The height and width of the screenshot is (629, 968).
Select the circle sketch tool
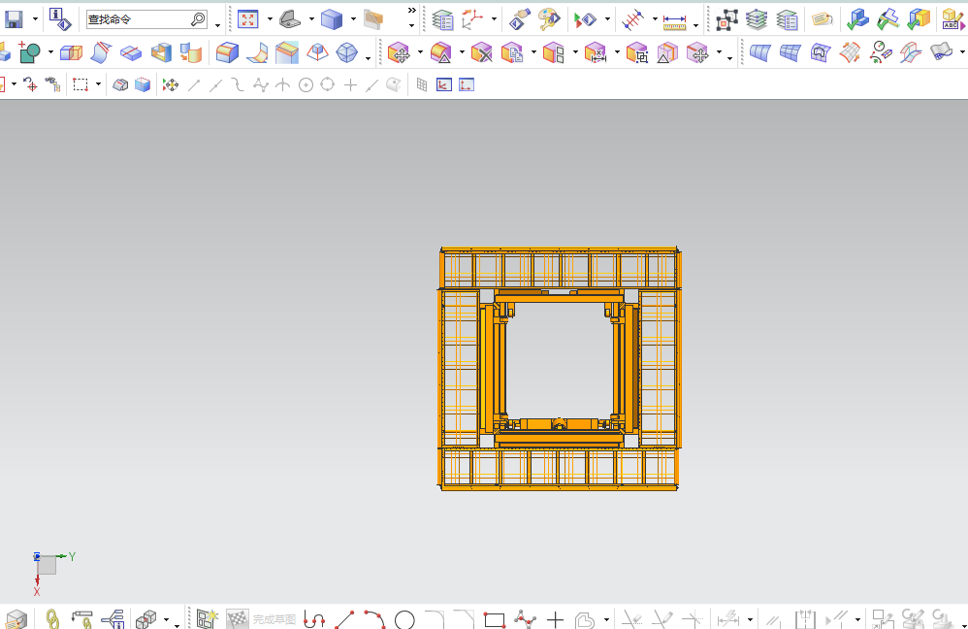pyautogui.click(x=404, y=619)
